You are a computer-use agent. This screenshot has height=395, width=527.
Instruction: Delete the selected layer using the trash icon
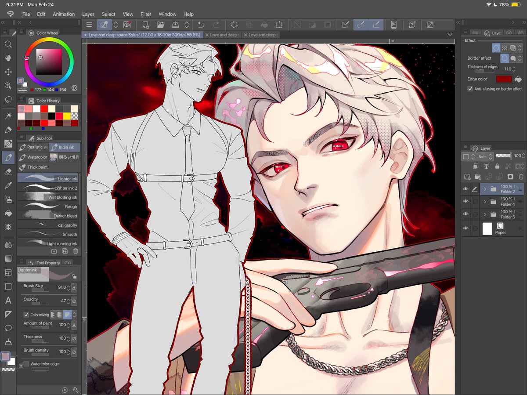click(521, 177)
